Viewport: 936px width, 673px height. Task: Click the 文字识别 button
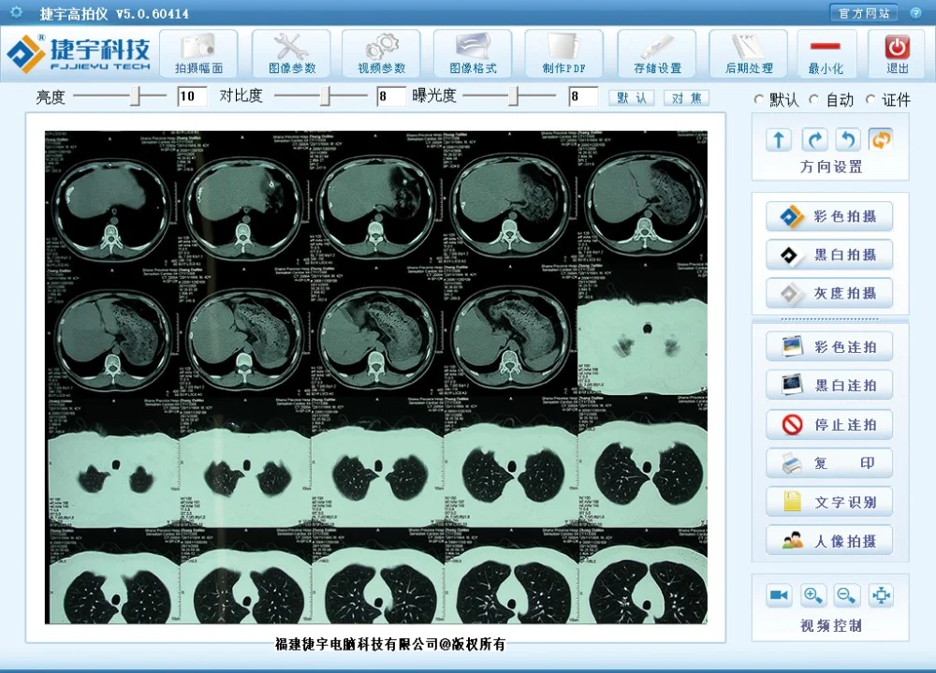tap(829, 502)
